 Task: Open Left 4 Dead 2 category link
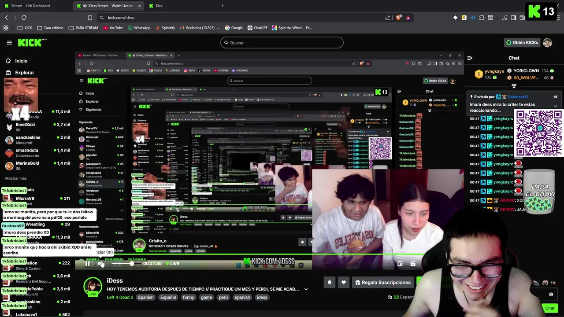tap(120, 297)
